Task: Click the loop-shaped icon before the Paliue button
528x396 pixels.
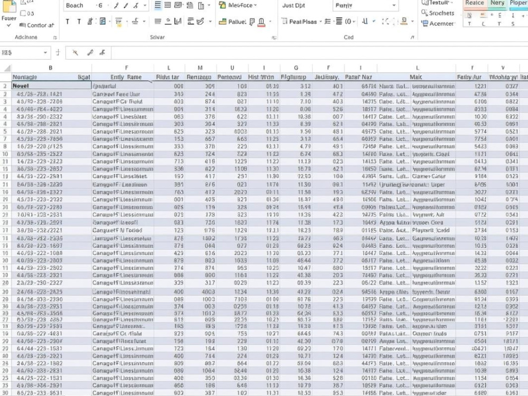Action: (x=201, y=22)
